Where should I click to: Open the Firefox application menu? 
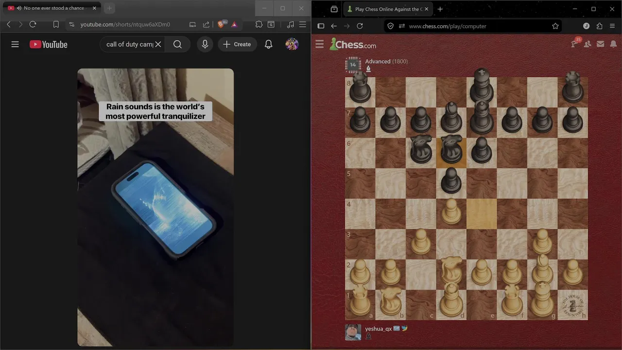pyautogui.click(x=612, y=26)
